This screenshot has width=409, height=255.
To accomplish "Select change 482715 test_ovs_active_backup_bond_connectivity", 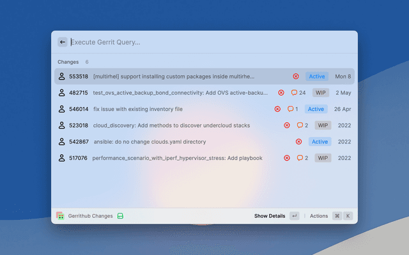I will 181,92.
